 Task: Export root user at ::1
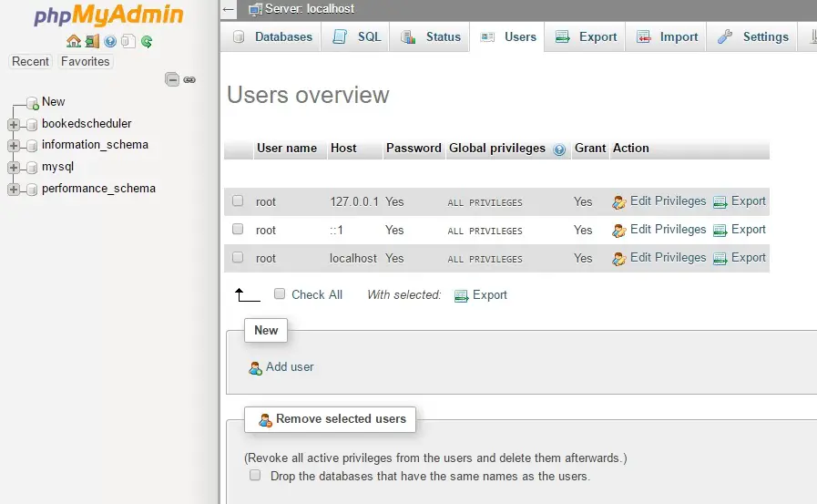pos(740,230)
